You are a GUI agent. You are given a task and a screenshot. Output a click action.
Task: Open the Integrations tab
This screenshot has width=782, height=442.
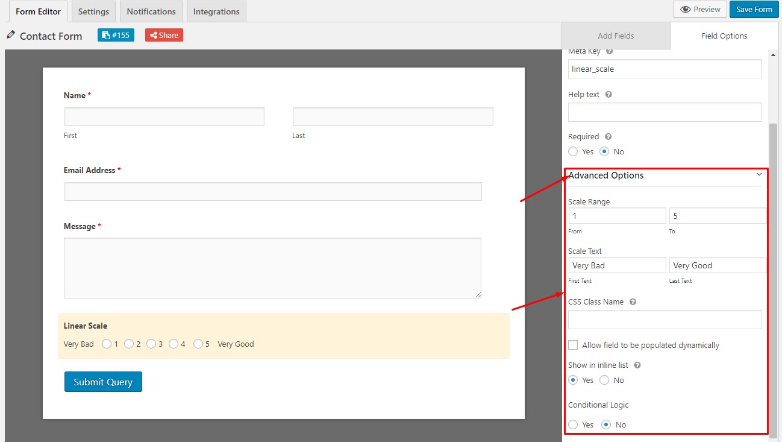216,11
